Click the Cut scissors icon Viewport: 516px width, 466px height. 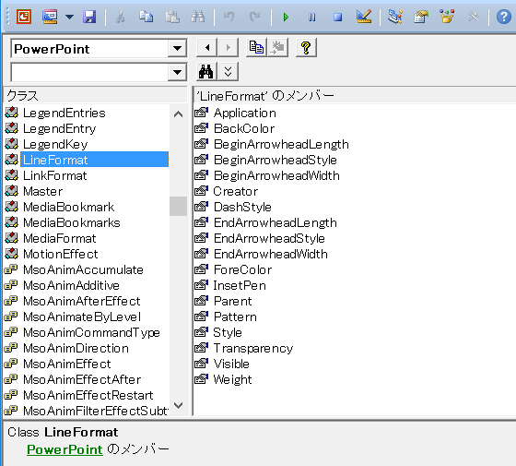(x=120, y=17)
